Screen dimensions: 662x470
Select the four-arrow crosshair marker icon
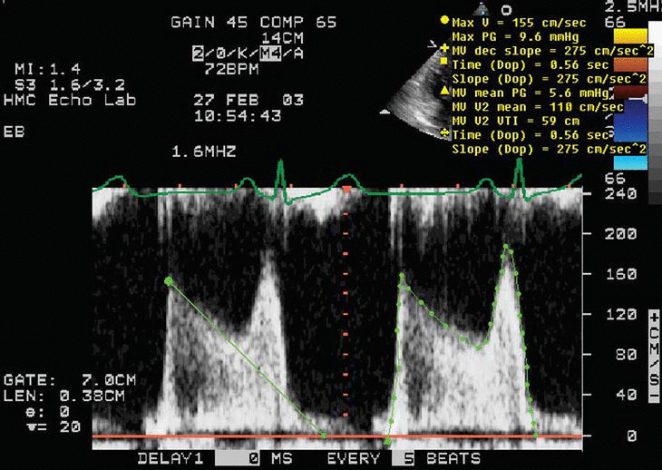coord(443,133)
